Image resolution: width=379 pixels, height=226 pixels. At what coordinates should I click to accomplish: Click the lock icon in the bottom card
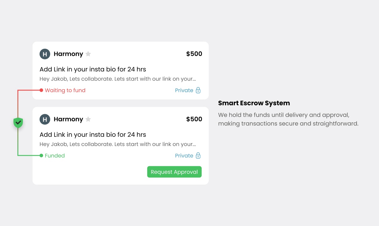198,156
